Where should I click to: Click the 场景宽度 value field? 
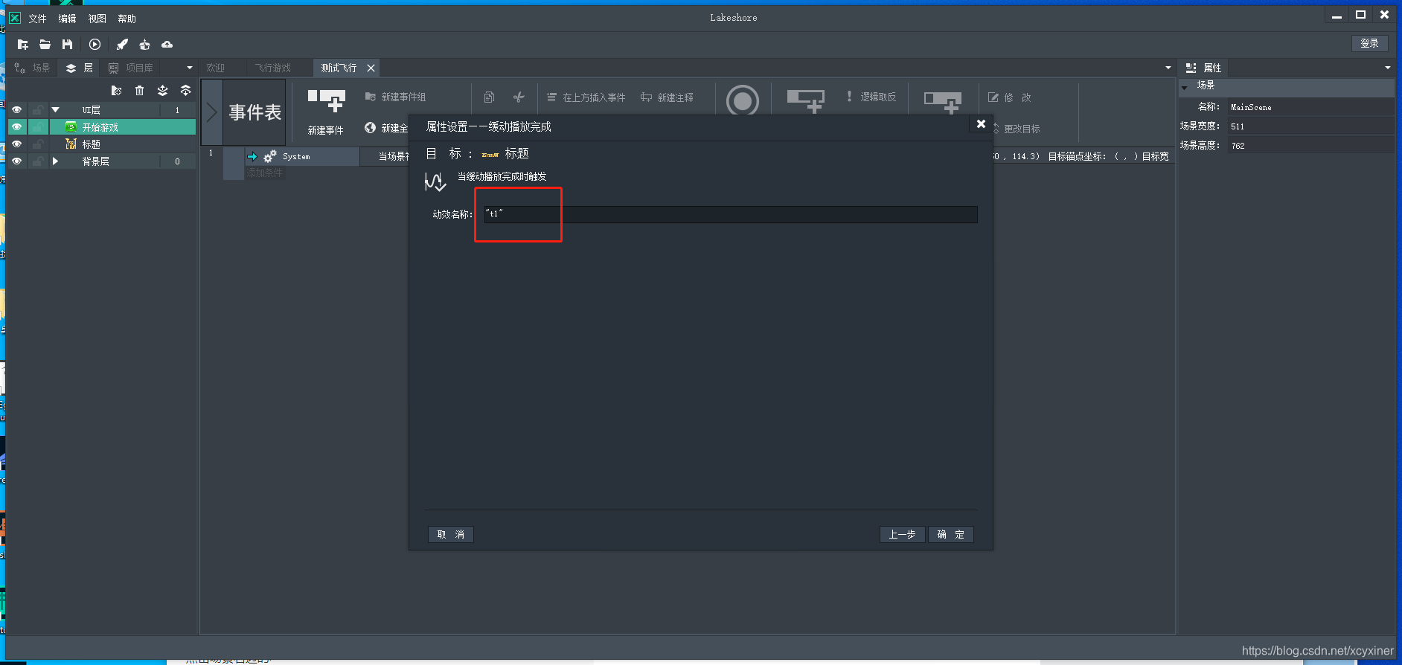tap(1311, 126)
